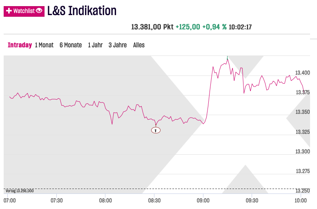The width and height of the screenshot is (317, 209).
Task: Click the 08:30 time axis label
Action: pyautogui.click(x=154, y=200)
